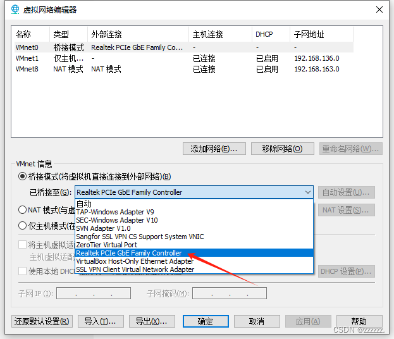Choose SVN Adapter V1.0 option
Screen dimensions: 394x339
coord(194,228)
